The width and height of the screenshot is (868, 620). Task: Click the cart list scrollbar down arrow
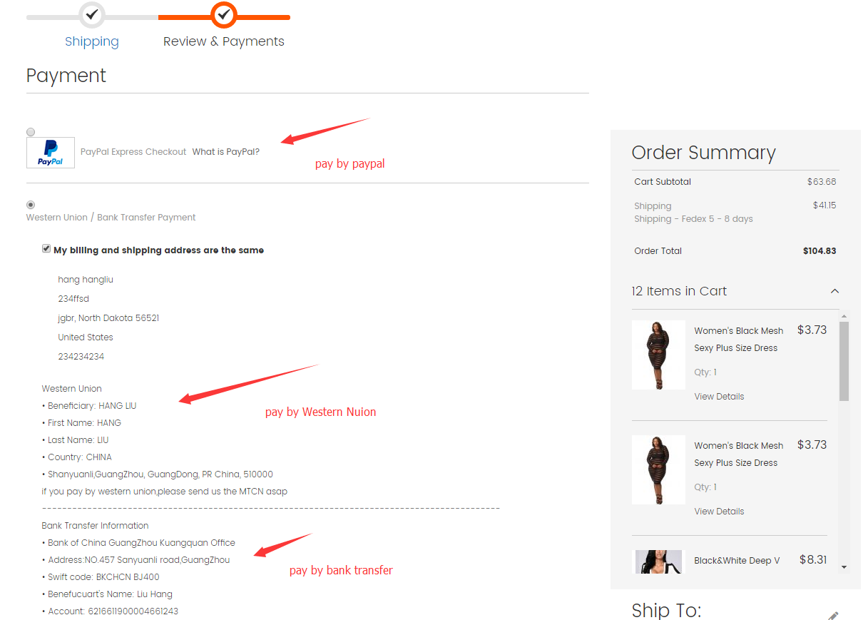[x=844, y=567]
